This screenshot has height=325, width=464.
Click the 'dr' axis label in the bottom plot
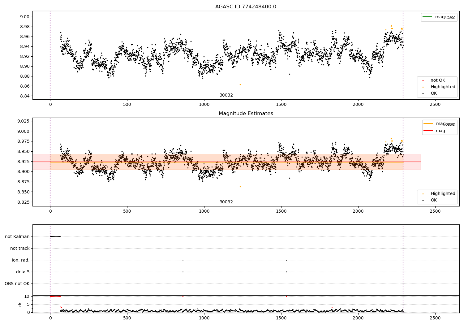(20, 304)
